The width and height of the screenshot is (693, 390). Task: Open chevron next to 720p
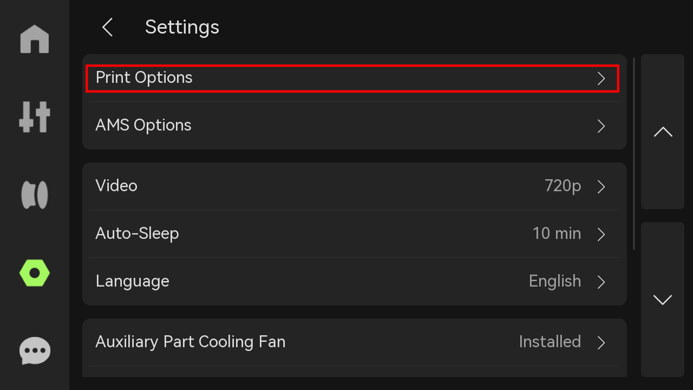click(601, 187)
